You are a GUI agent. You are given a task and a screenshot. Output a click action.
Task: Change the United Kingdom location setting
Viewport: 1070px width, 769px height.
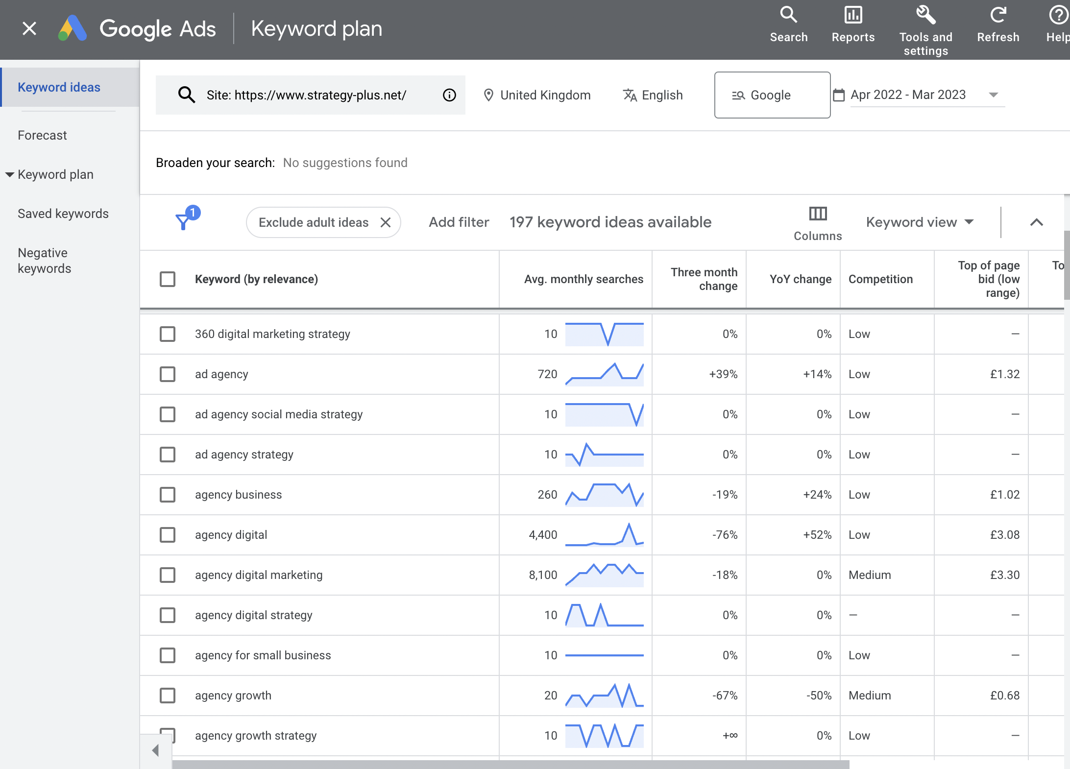537,95
